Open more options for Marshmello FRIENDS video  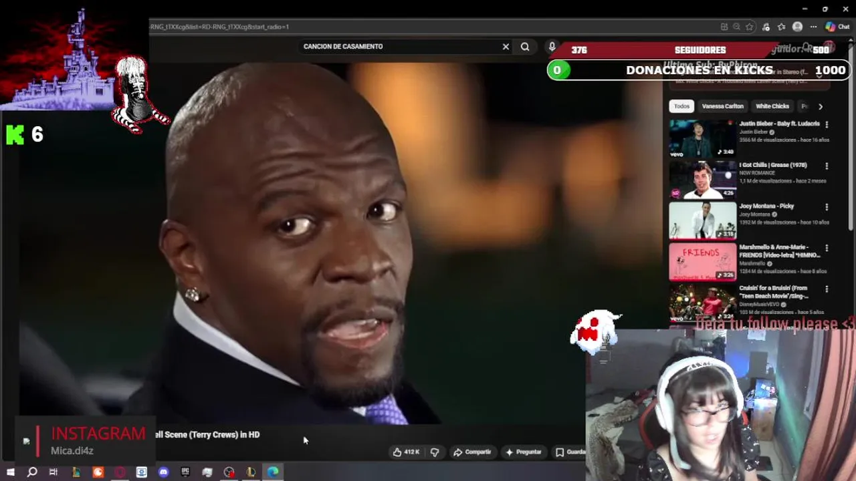click(x=827, y=249)
